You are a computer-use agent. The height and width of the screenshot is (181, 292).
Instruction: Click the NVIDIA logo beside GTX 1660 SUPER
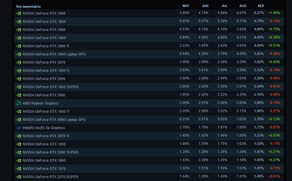[x=19, y=87]
